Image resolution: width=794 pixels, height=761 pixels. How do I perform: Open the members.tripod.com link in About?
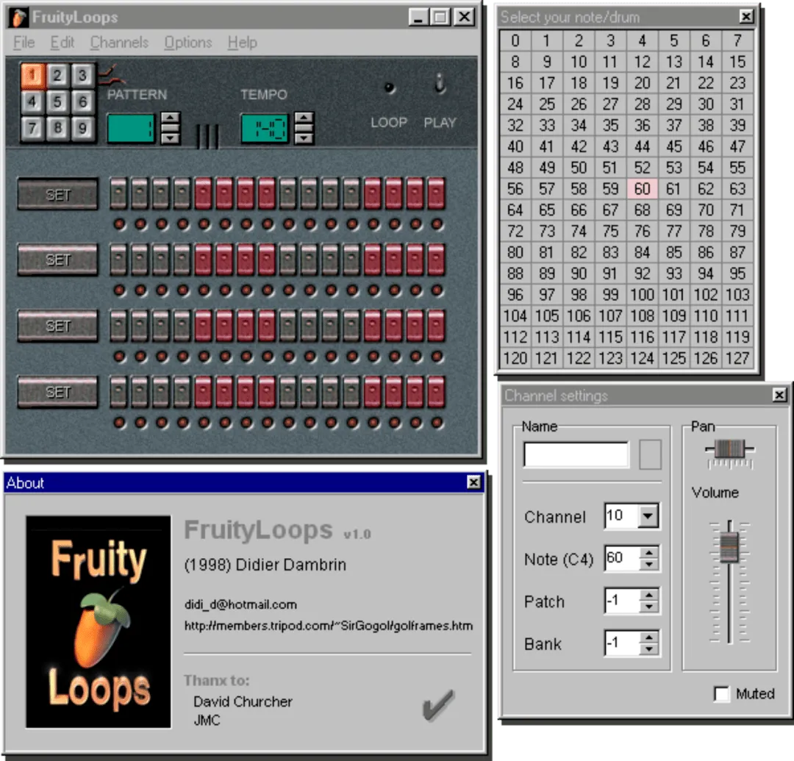329,626
